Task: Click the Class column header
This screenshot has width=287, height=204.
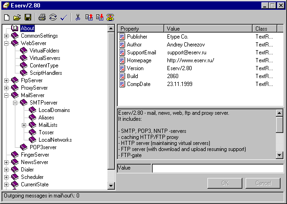Action: [x=265, y=29]
